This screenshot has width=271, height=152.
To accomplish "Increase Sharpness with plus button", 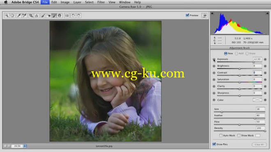I will [265, 93].
